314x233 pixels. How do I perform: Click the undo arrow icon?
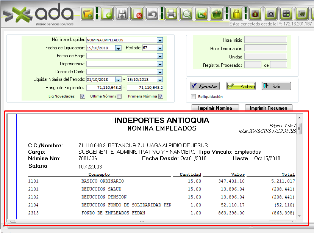tap(152, 14)
